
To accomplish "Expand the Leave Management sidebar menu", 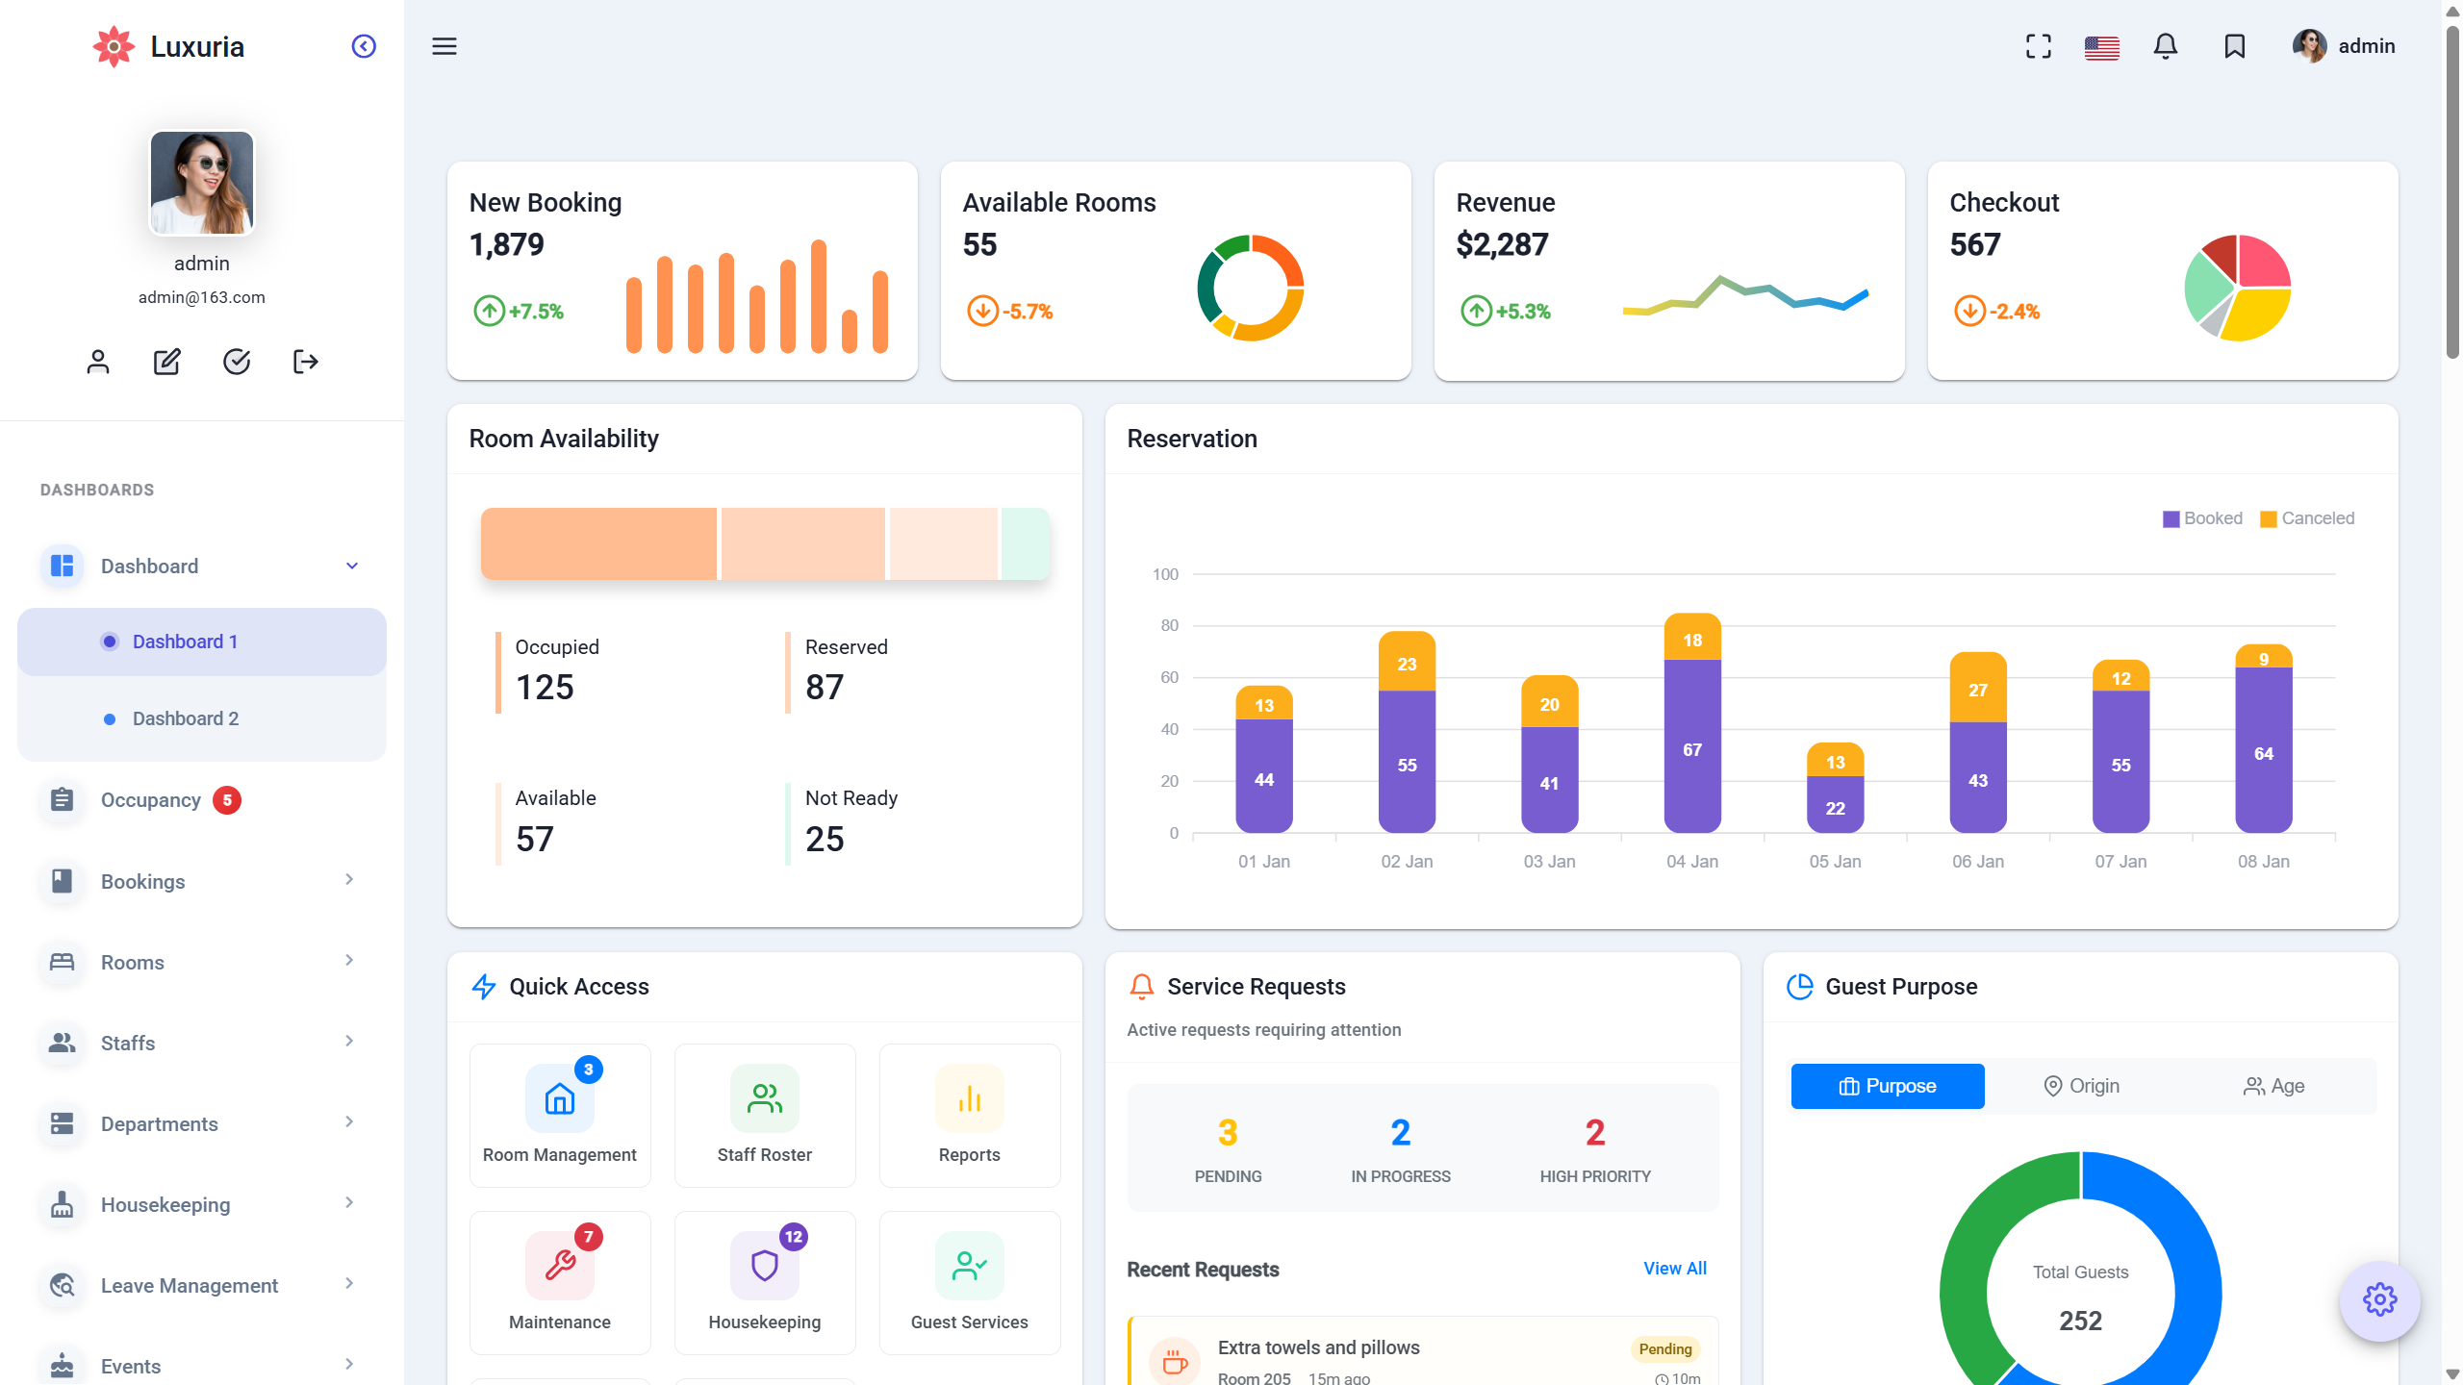I will tap(202, 1285).
